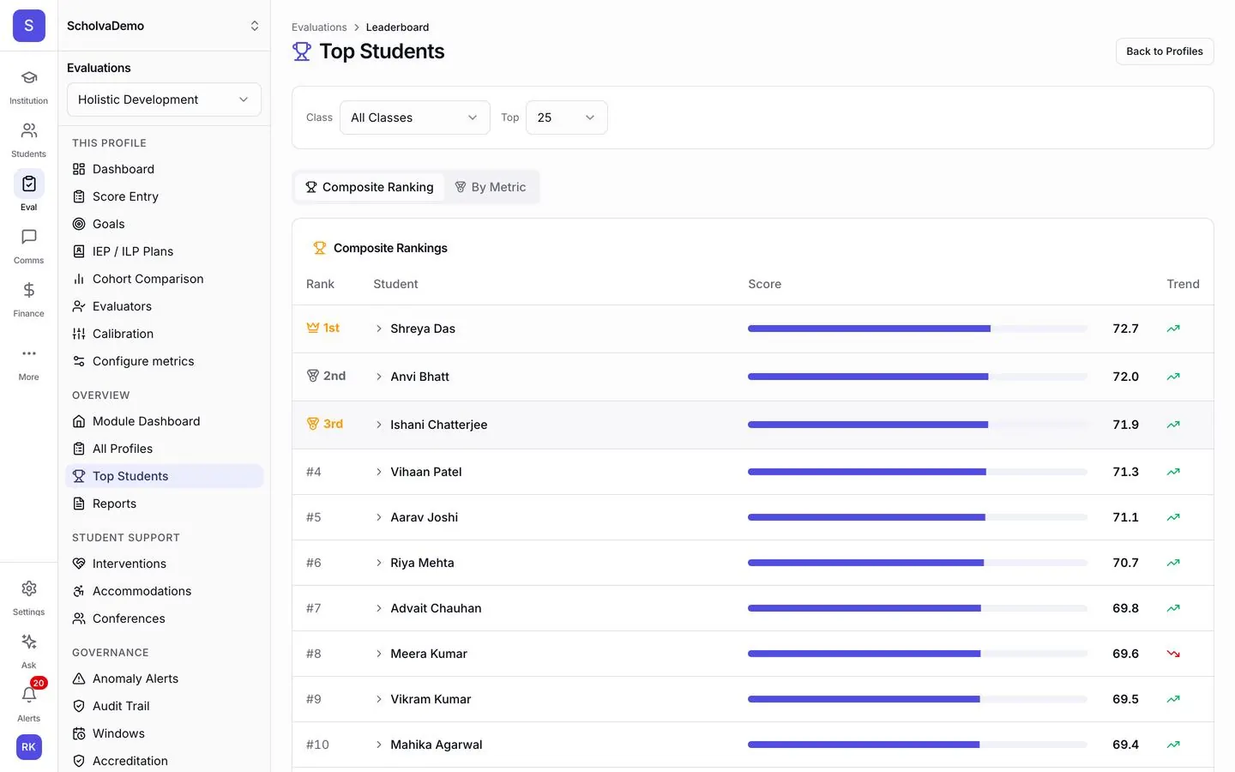Viewport: 1235px width, 772px height.
Task: Open the All Classes dropdown
Action: coord(415,118)
